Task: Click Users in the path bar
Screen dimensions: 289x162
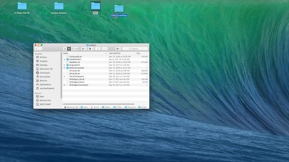Action: [84, 107]
